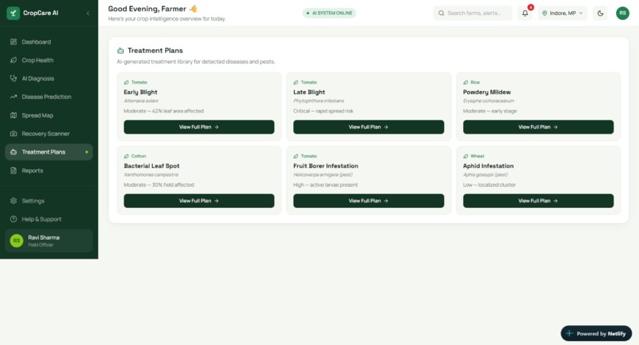Click the Late Blight card title
The height and width of the screenshot is (345, 639).
[x=309, y=92]
